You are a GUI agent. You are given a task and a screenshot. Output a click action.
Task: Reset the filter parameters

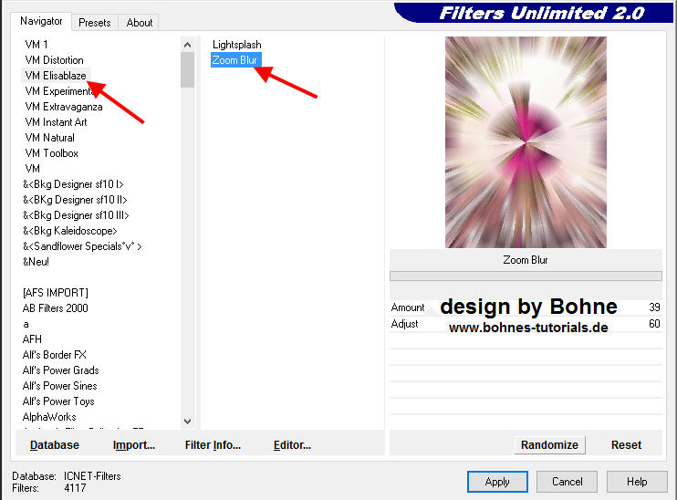tap(626, 445)
